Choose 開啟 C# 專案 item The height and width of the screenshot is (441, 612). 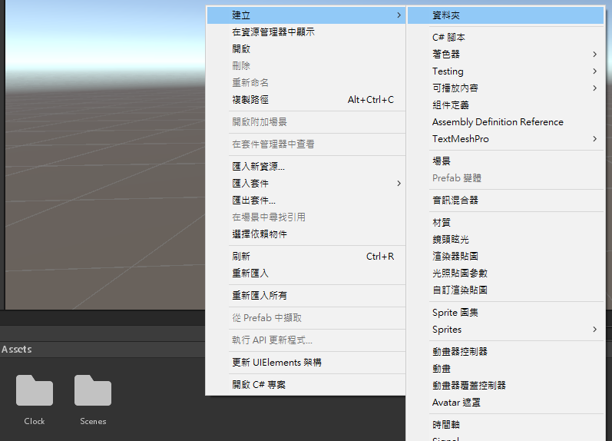click(x=259, y=385)
